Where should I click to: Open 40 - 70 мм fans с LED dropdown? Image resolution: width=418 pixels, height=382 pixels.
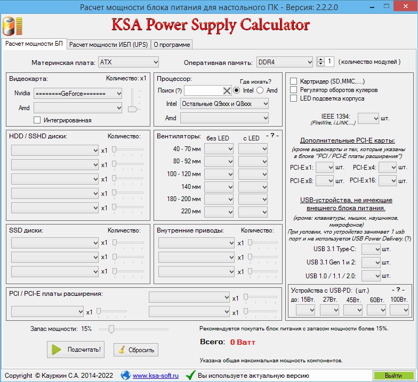coord(253,149)
